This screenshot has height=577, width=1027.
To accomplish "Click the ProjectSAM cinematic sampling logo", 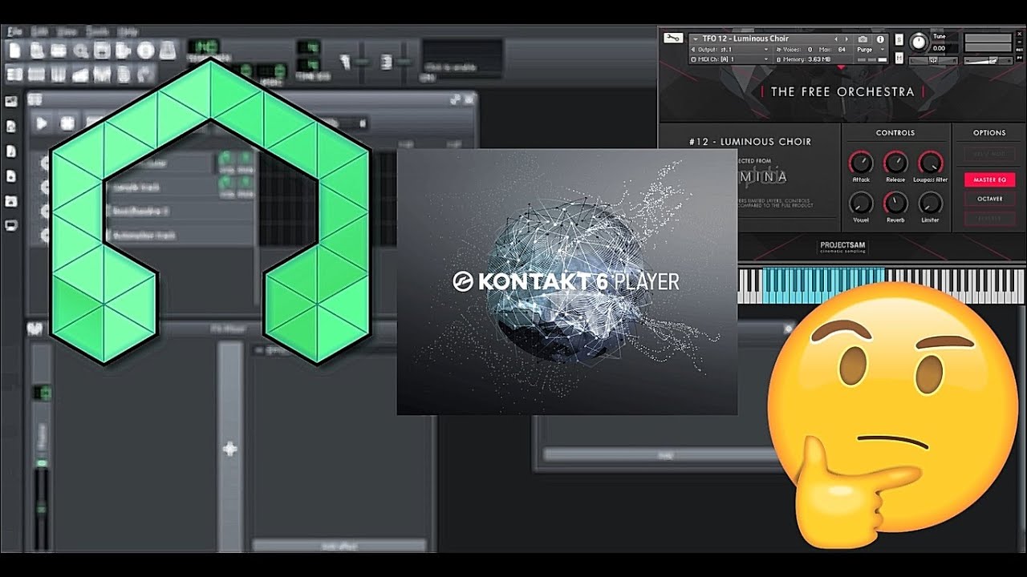I will click(842, 248).
